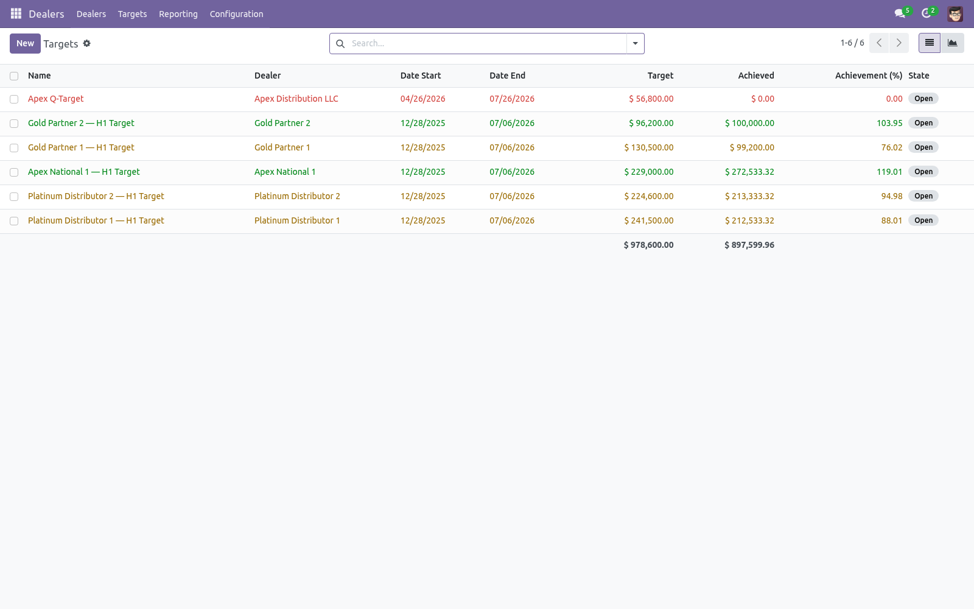Switch to list view
Viewport: 974px width, 609px height.
tap(930, 43)
